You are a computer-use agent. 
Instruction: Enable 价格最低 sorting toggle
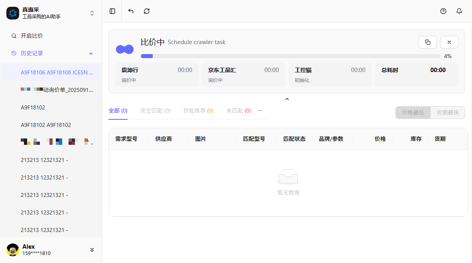tap(413, 113)
